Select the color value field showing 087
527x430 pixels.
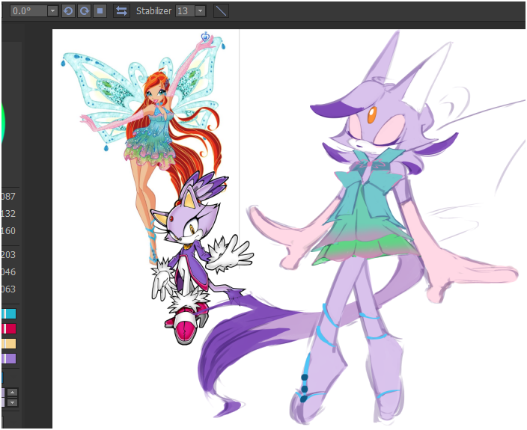[x=8, y=197]
